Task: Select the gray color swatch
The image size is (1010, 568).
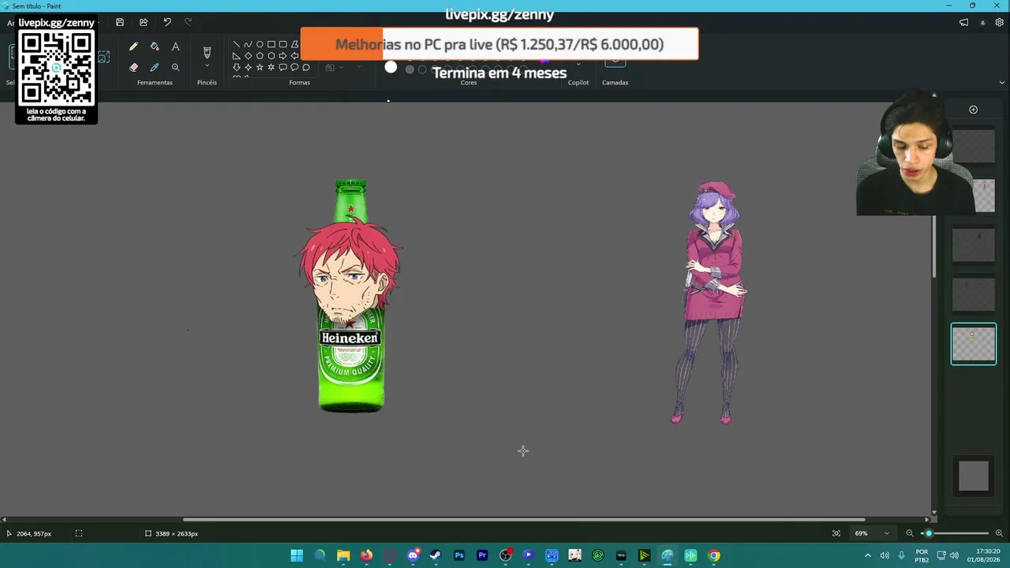Action: click(x=410, y=69)
